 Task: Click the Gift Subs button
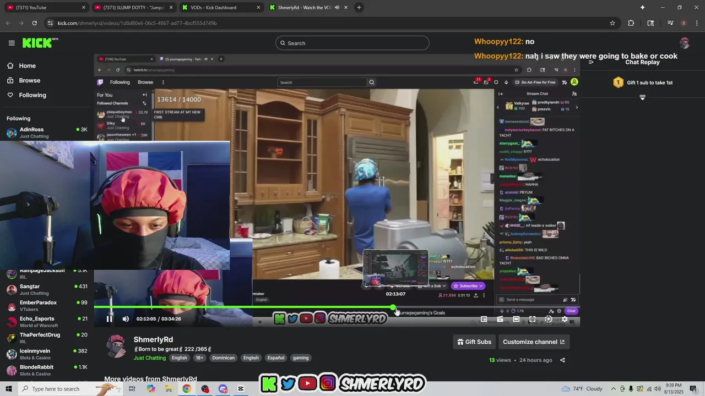[474, 342]
